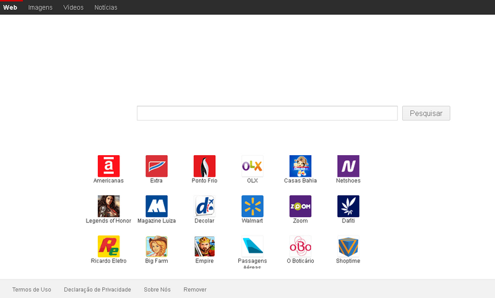Open the Netshoes purple icon
Viewport: 495px width, 298px height.
tap(348, 166)
